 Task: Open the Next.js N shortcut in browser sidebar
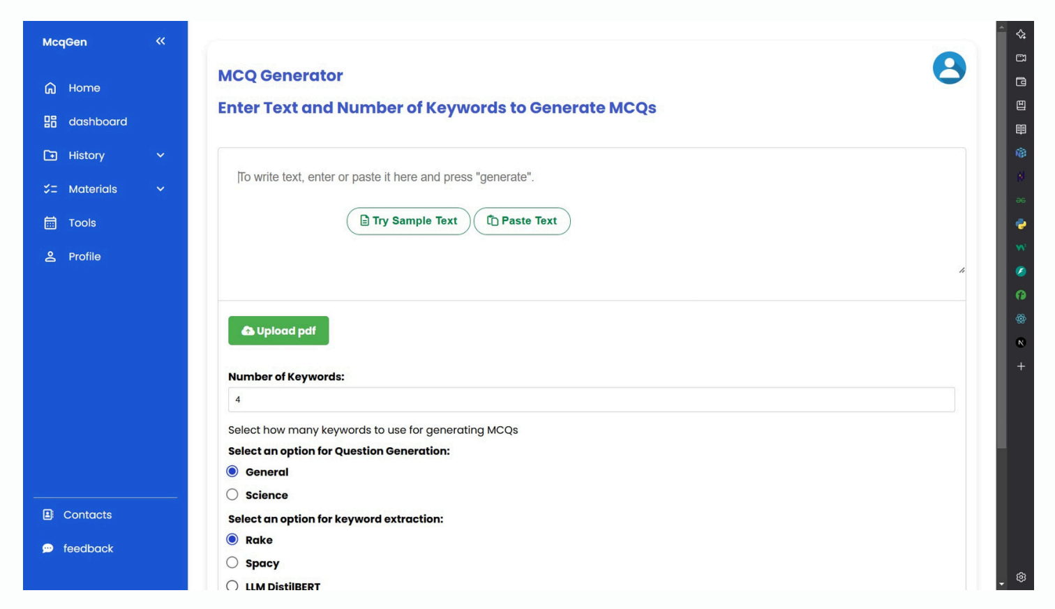coord(1021,343)
